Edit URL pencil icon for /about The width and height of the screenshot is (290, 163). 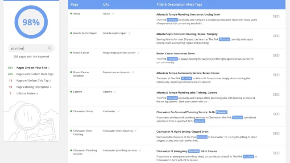coord(113,13)
